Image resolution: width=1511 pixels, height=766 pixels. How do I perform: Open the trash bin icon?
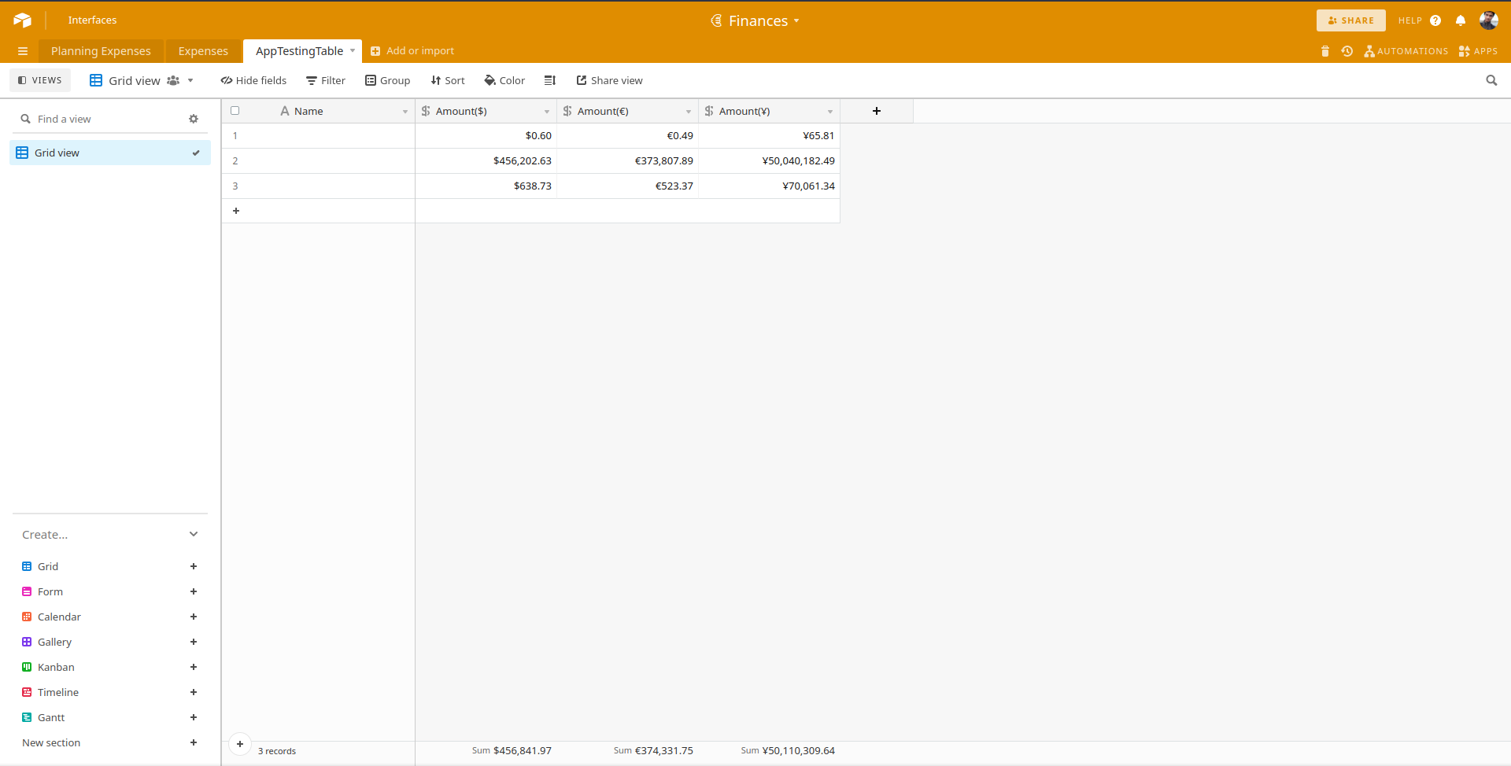pos(1325,51)
